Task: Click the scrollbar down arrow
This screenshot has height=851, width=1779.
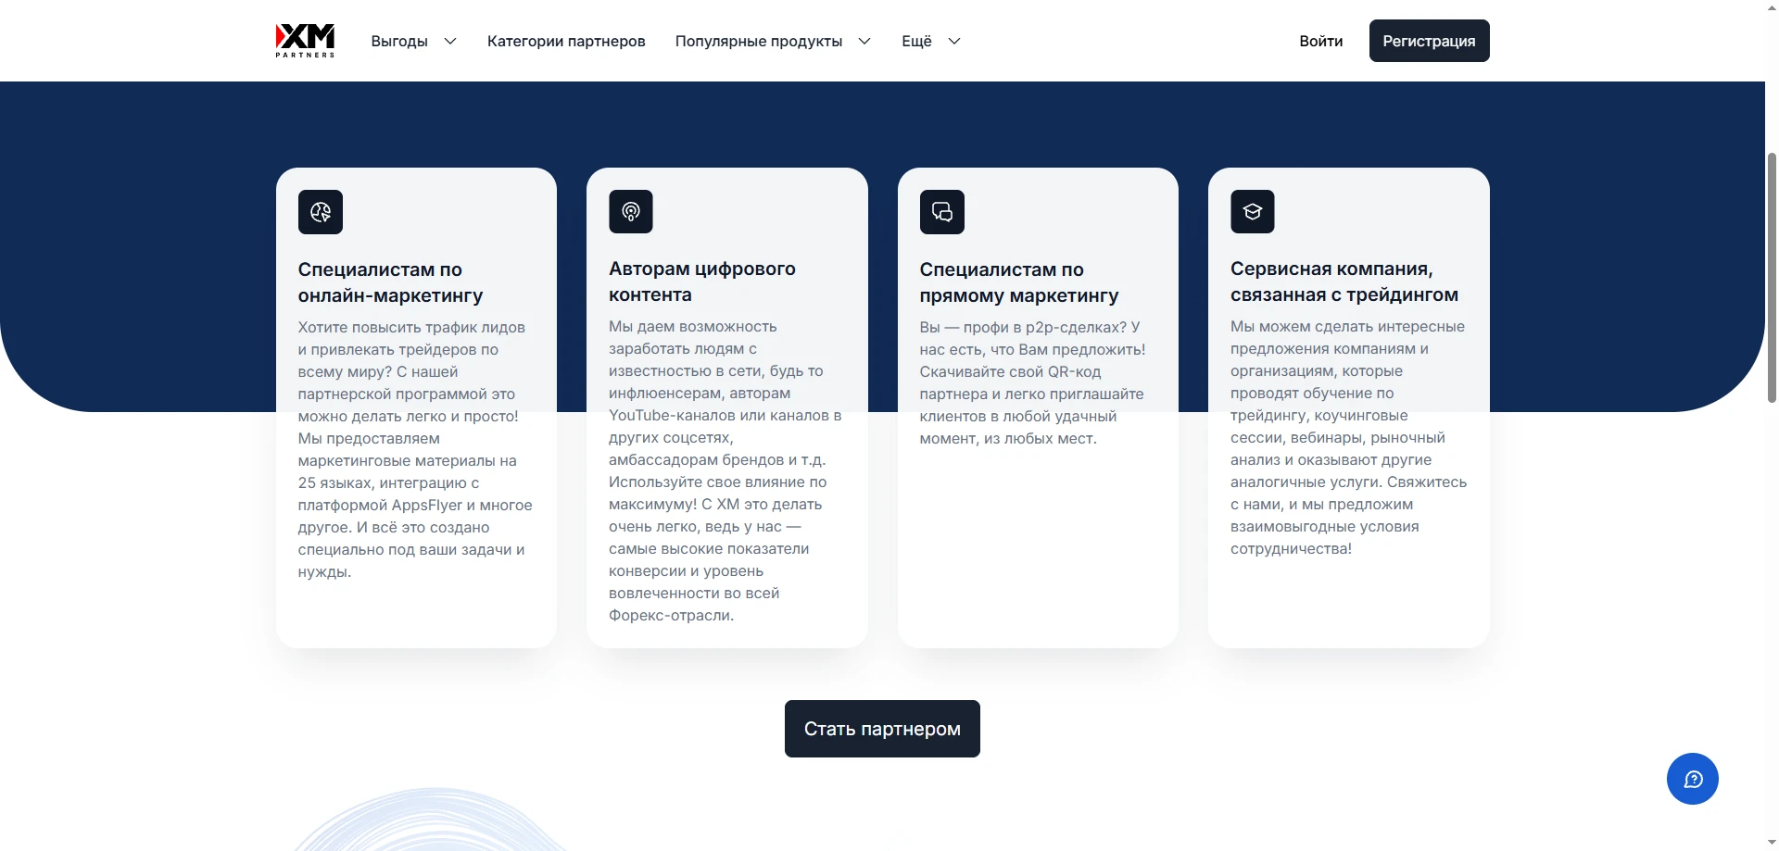Action: tap(1772, 842)
